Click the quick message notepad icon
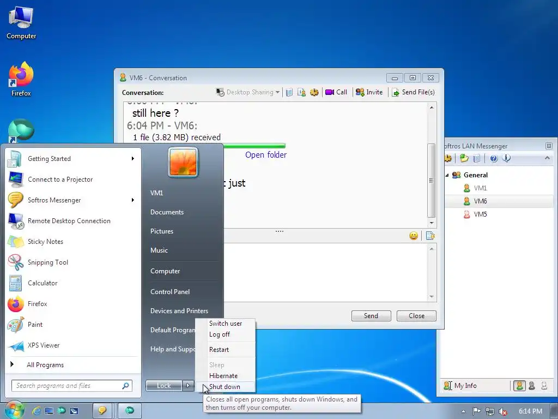The height and width of the screenshot is (419, 558). pyautogui.click(x=430, y=236)
